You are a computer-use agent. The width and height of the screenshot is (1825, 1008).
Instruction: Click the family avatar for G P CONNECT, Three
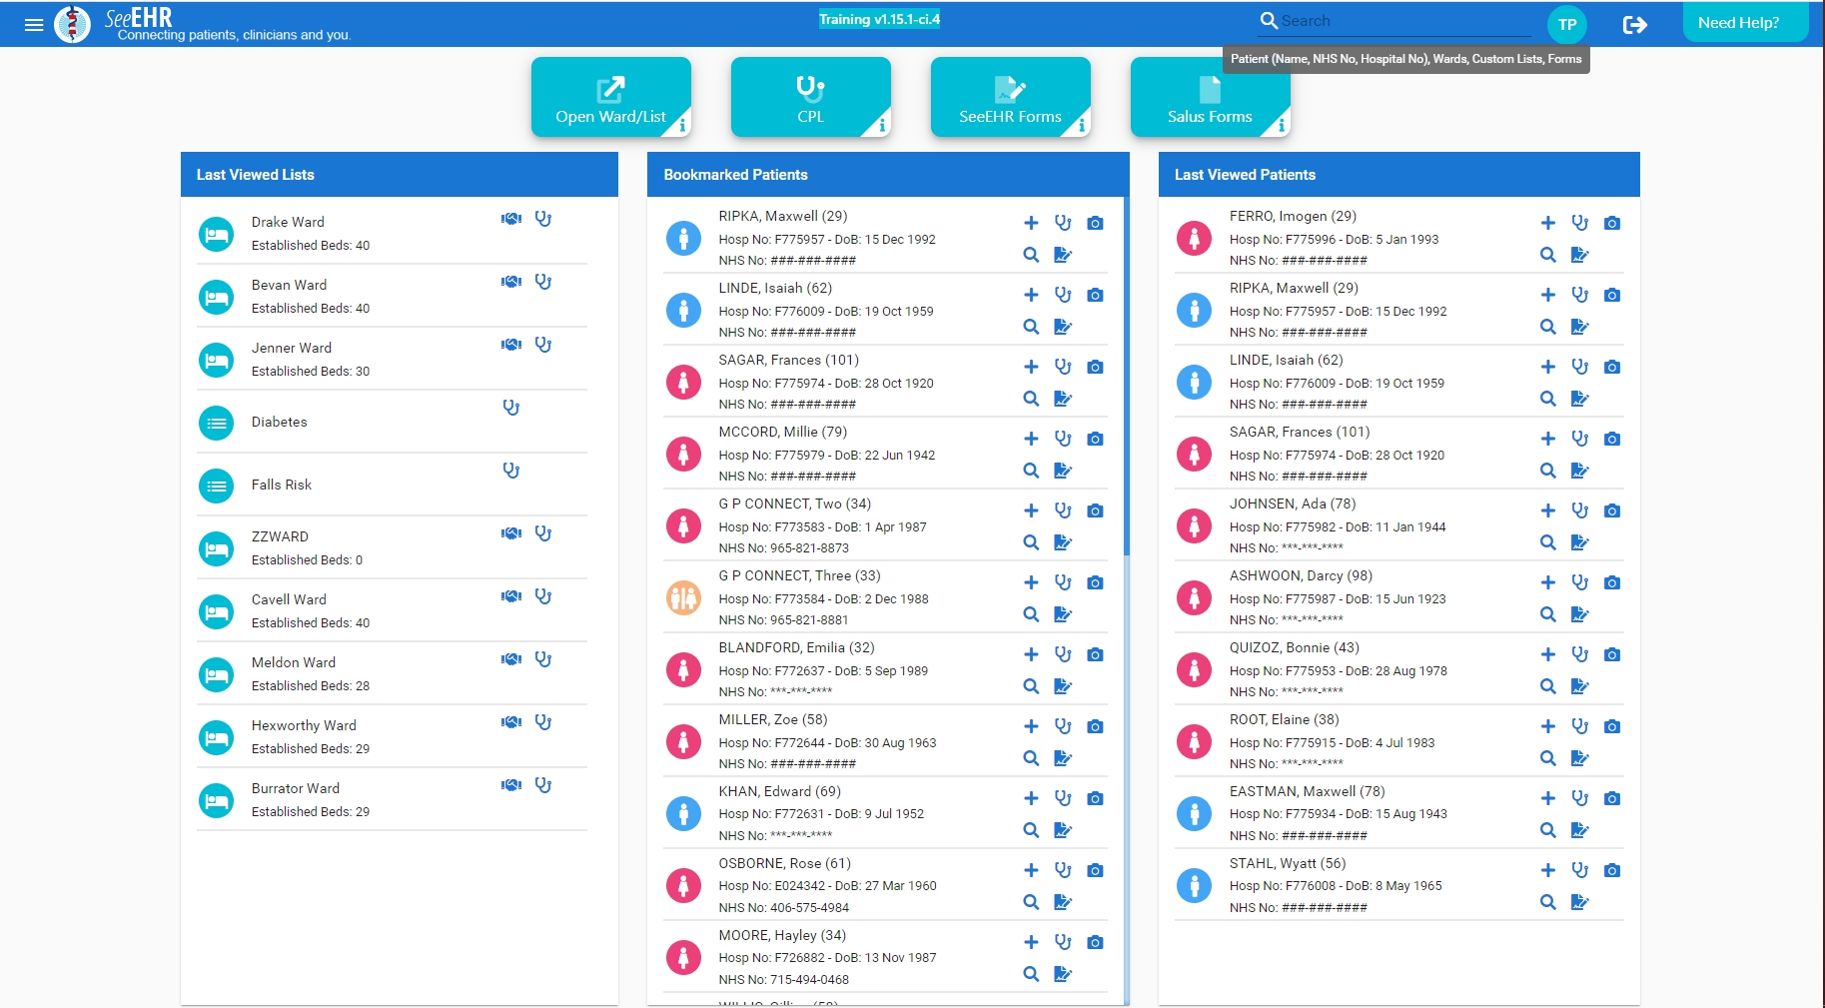pyautogui.click(x=683, y=597)
